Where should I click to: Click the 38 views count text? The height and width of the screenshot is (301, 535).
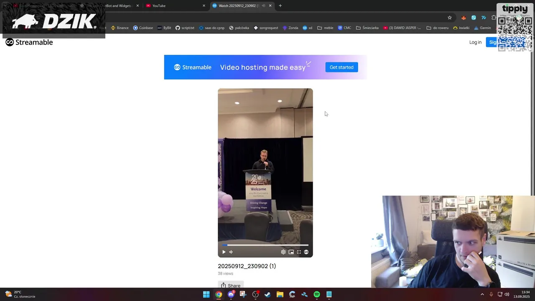point(225,273)
